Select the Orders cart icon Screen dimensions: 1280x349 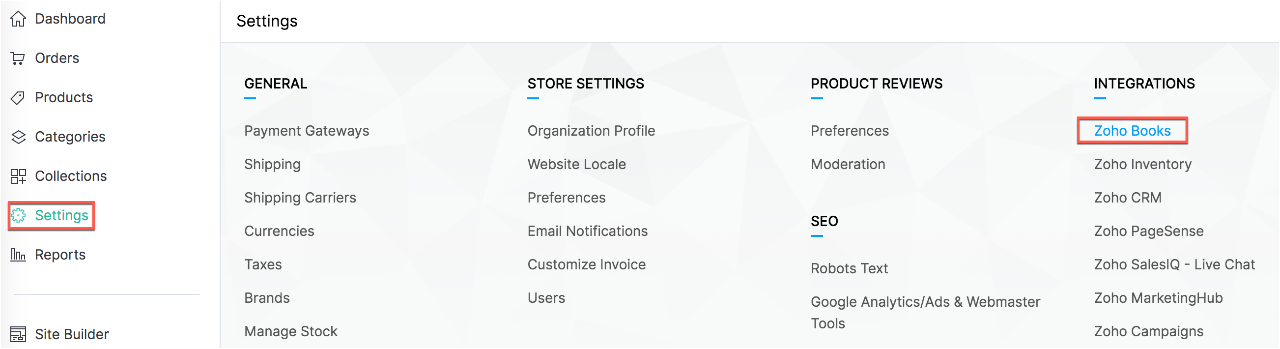19,57
